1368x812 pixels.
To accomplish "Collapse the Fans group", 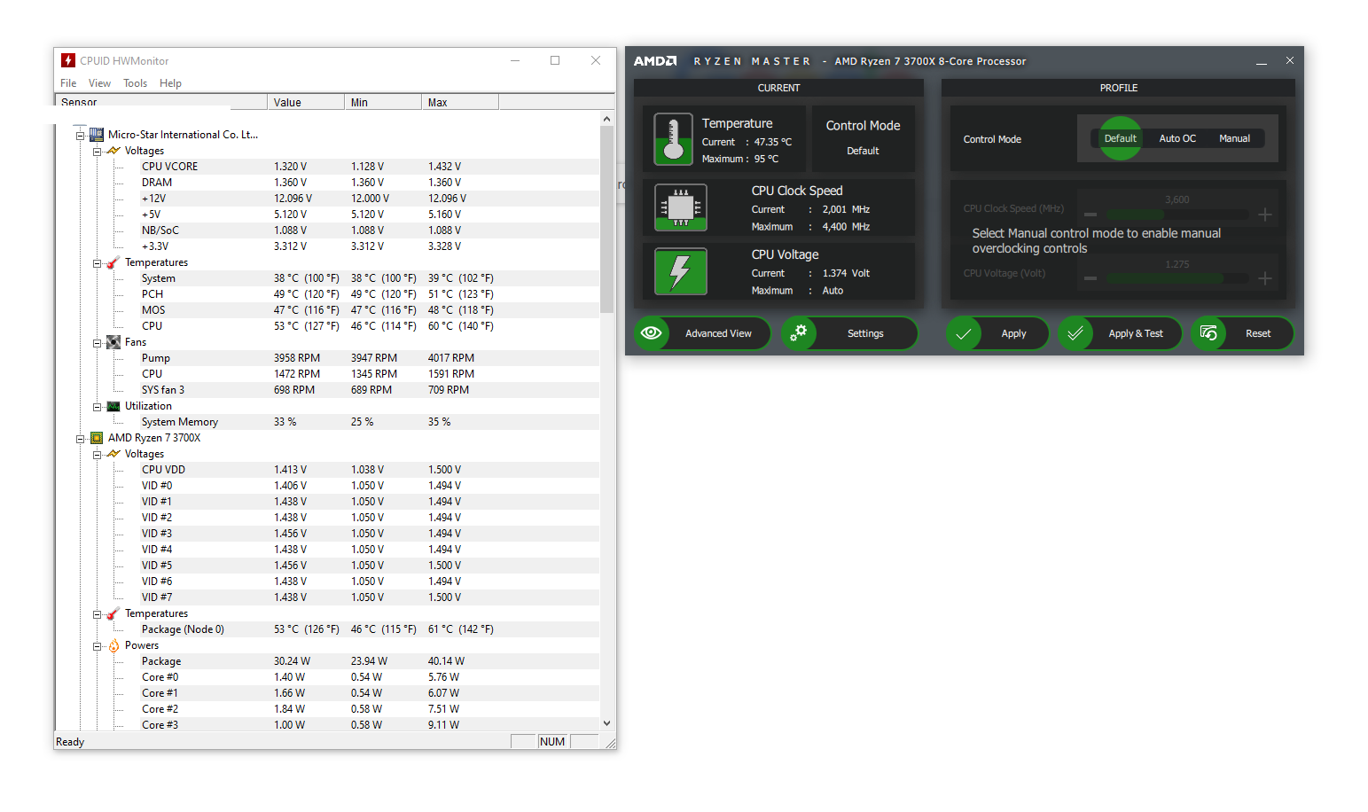I will (97, 343).
